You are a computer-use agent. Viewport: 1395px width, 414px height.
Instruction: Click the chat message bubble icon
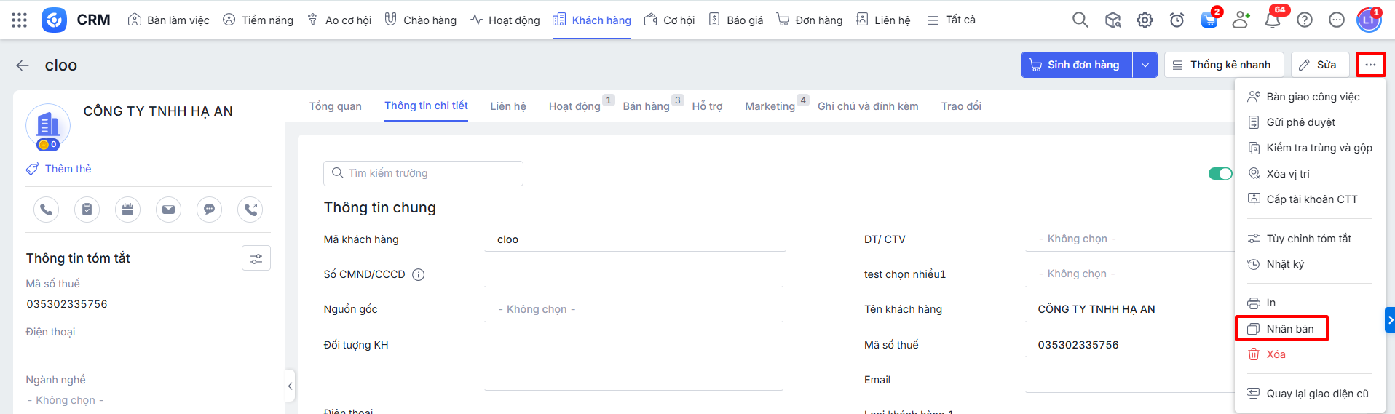pyautogui.click(x=209, y=210)
